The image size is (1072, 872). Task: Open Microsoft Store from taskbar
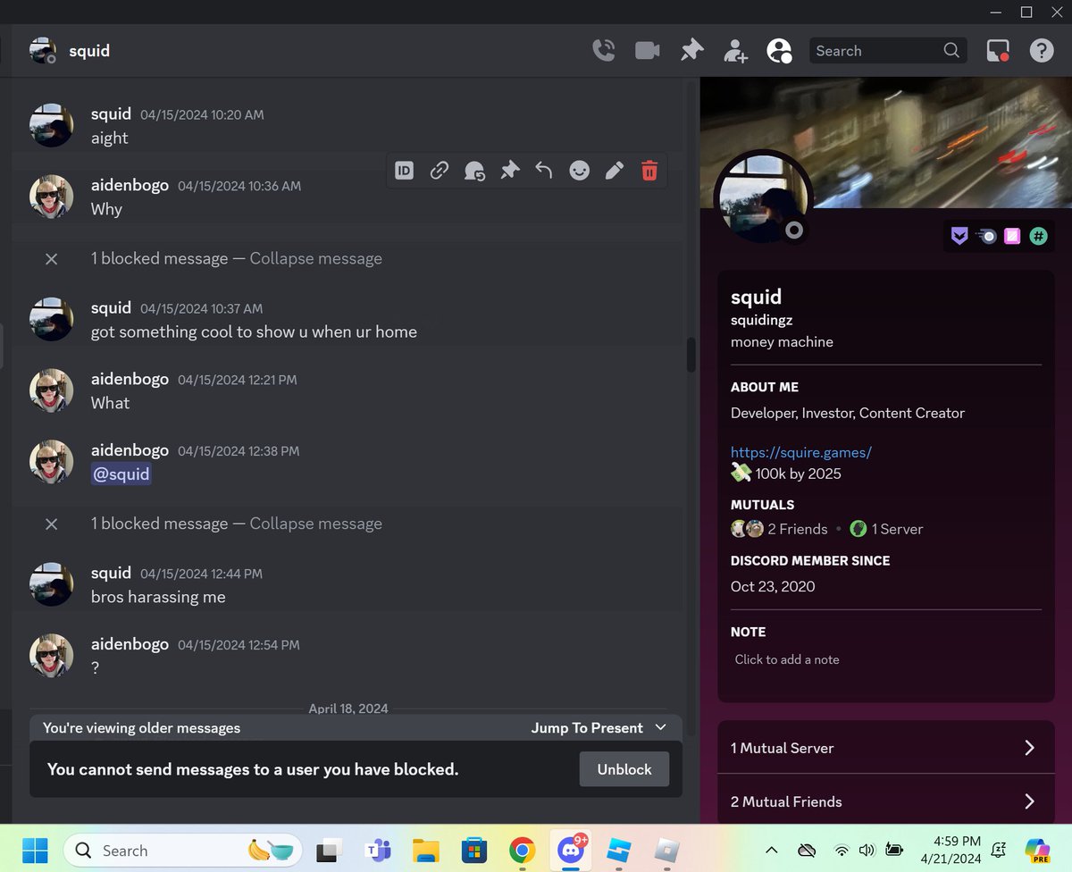point(474,850)
